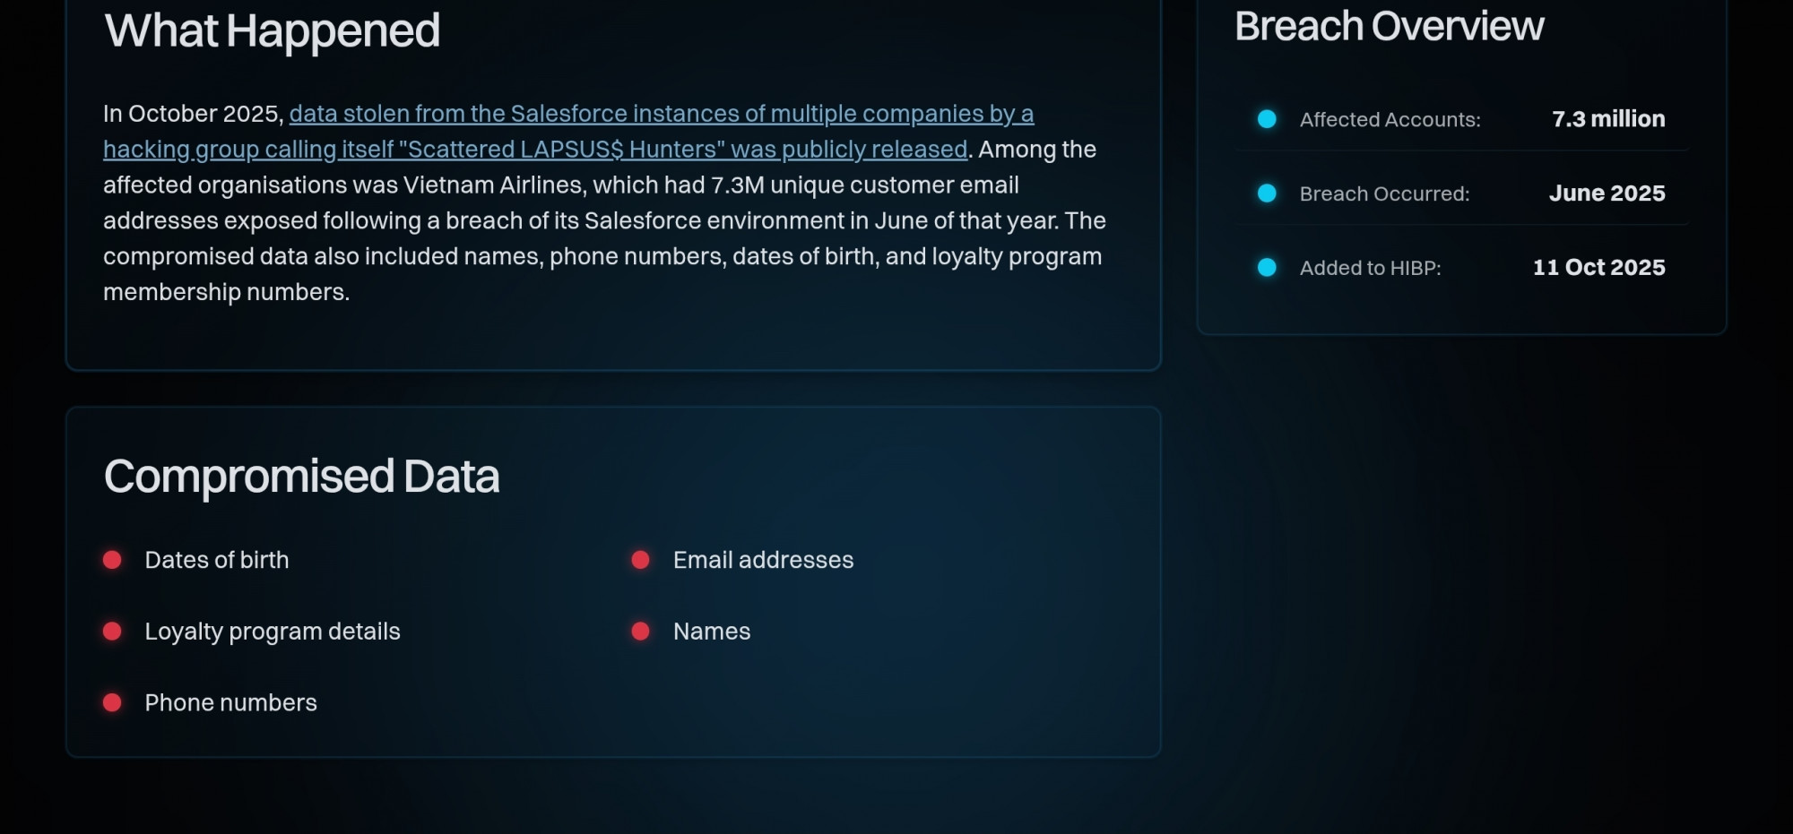Click the Email addresses list item text
The image size is (1793, 834).
763,560
